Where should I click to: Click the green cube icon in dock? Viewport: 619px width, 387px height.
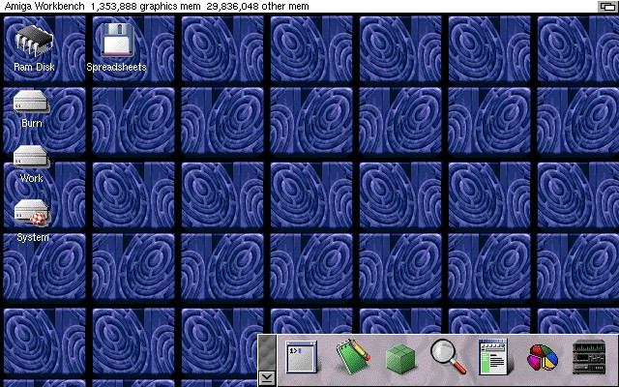(x=399, y=358)
